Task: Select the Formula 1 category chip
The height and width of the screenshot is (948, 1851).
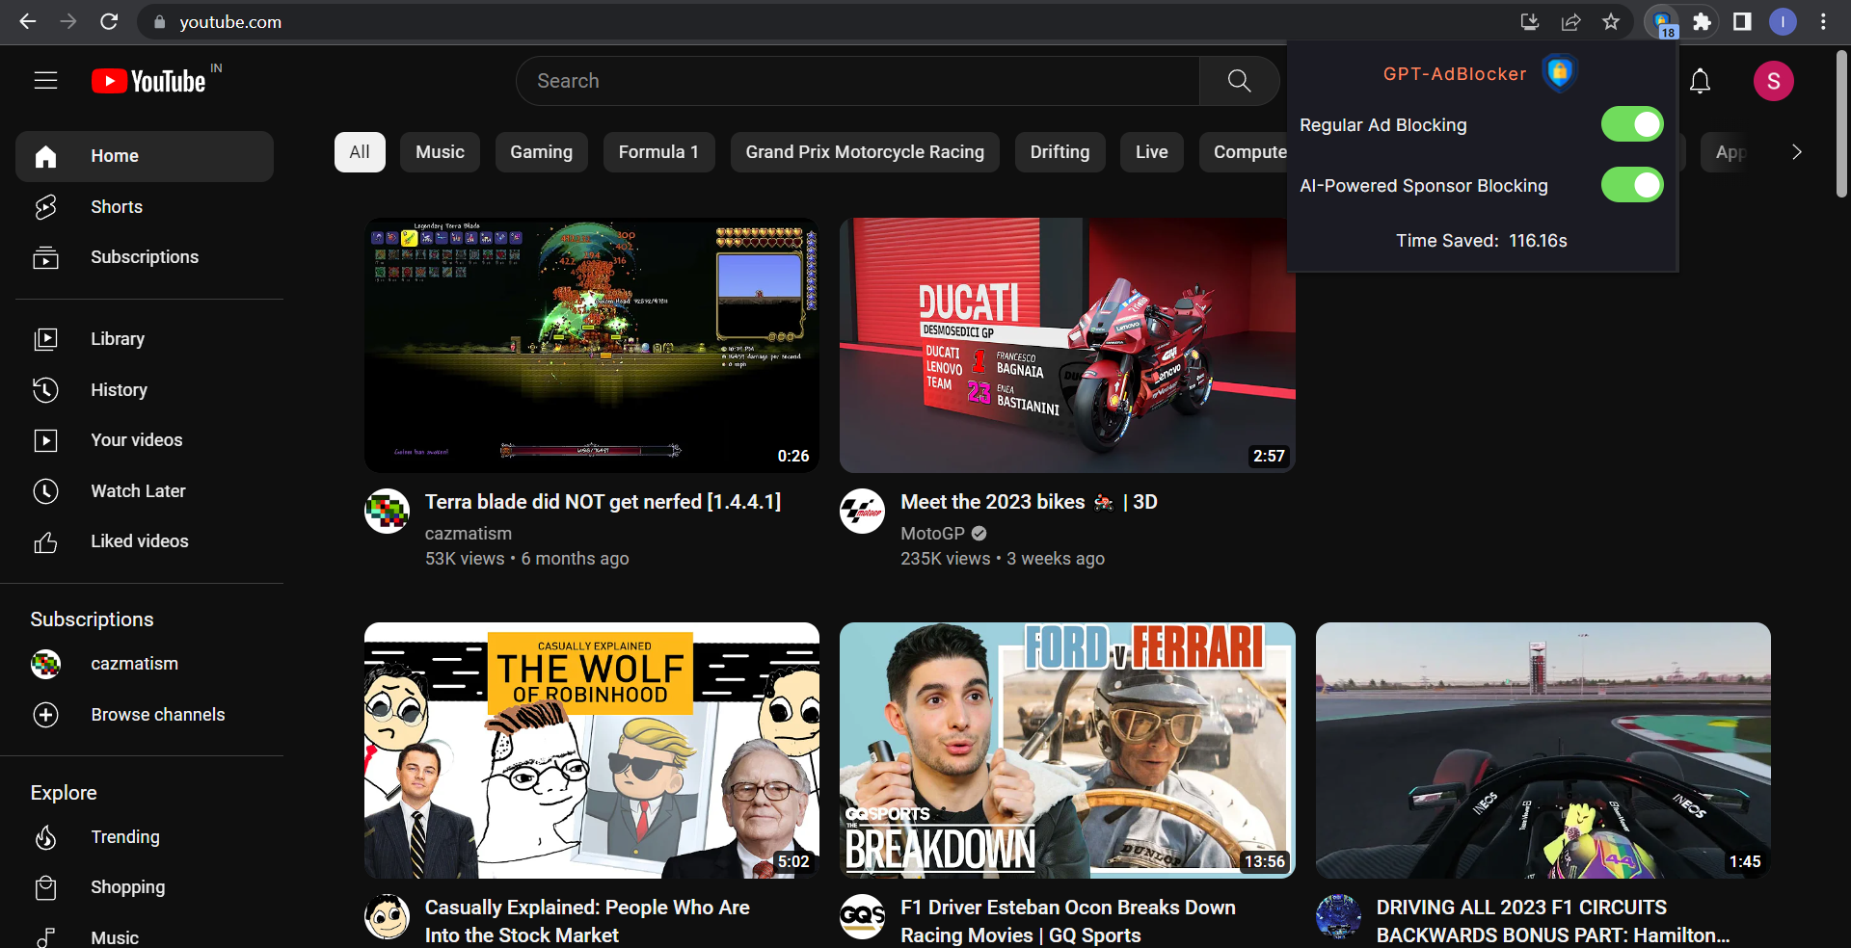Action: 658,152
